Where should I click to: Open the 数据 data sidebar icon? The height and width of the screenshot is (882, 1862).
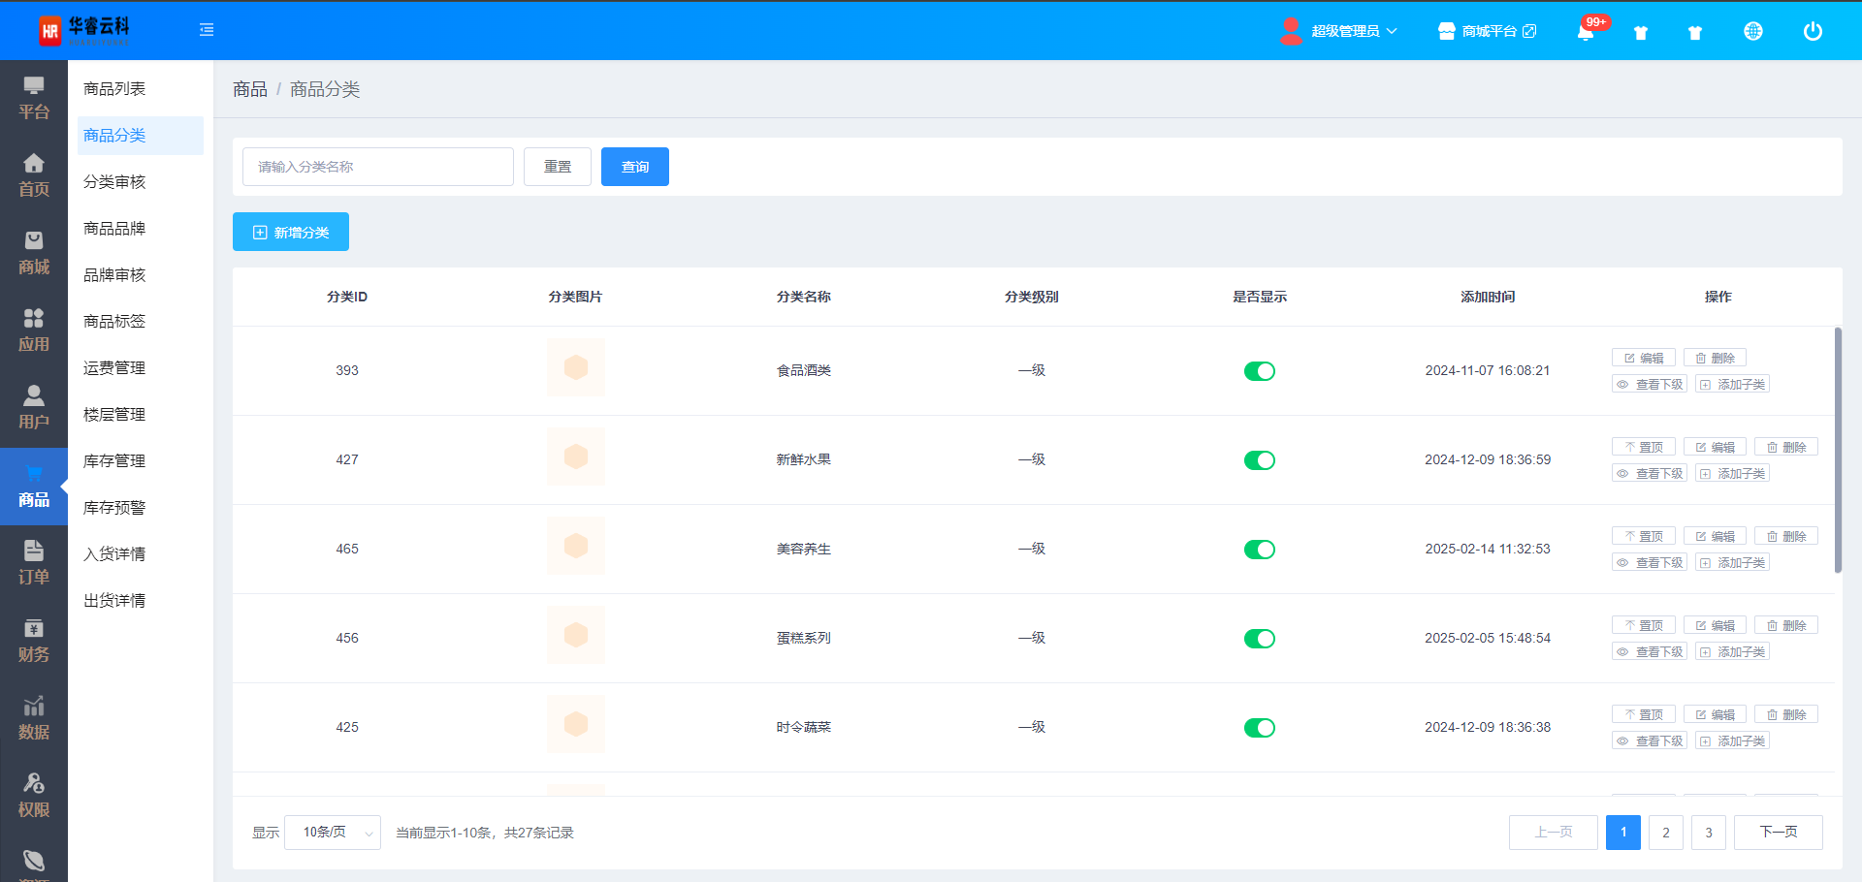(34, 718)
